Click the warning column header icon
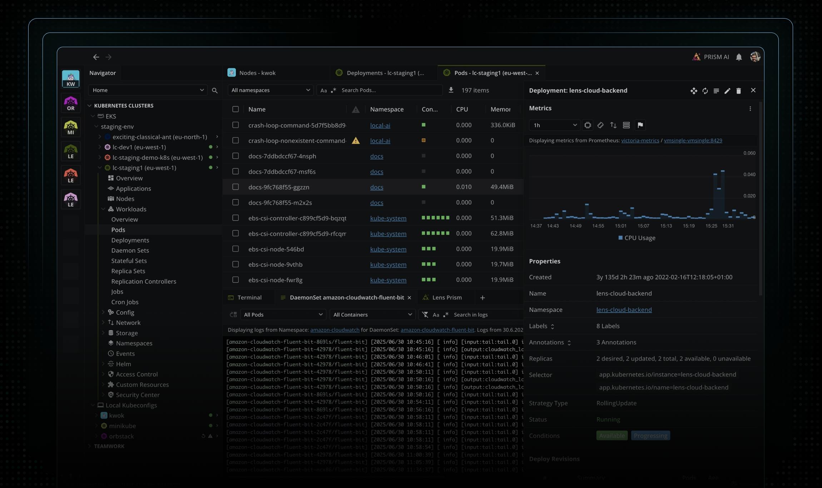822x488 pixels. [356, 110]
